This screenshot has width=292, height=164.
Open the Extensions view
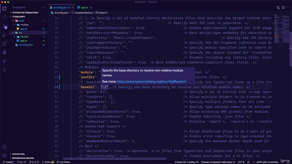coord(5,44)
